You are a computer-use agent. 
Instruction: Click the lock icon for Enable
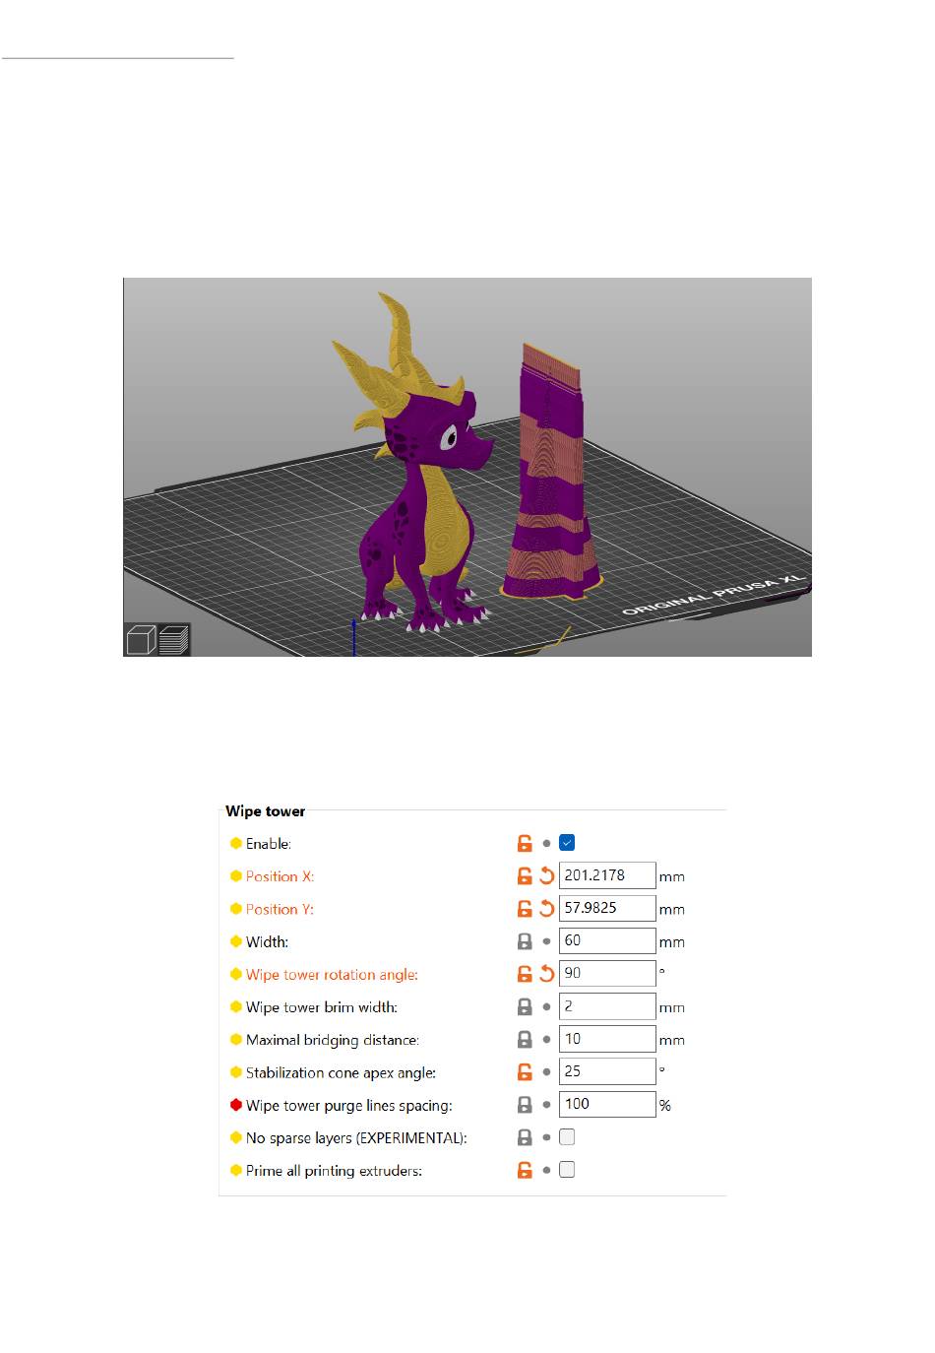[525, 843]
